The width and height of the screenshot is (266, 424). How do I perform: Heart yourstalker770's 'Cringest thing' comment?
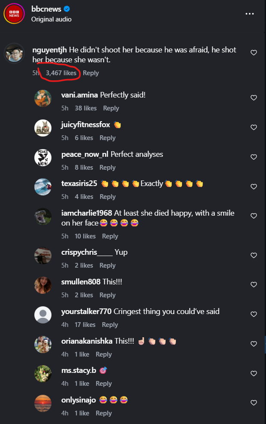coord(254,314)
